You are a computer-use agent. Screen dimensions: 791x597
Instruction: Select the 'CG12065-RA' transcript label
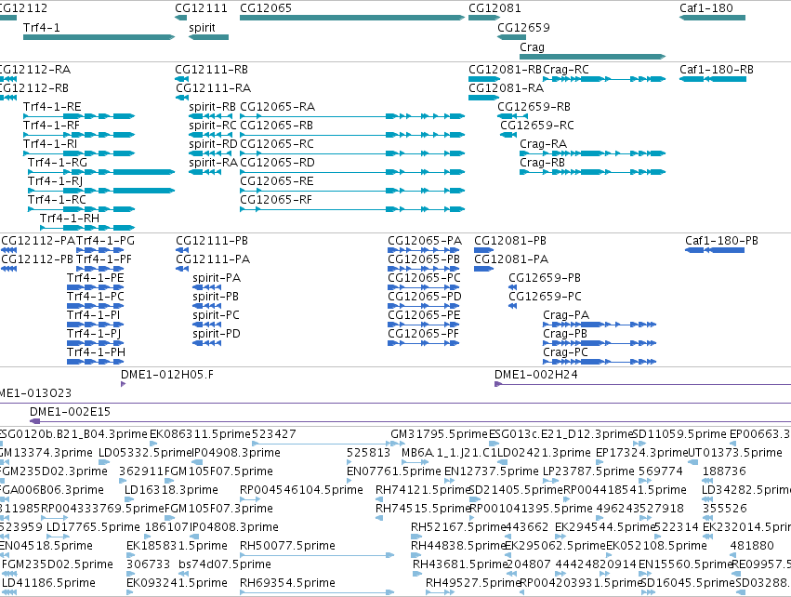pos(278,107)
